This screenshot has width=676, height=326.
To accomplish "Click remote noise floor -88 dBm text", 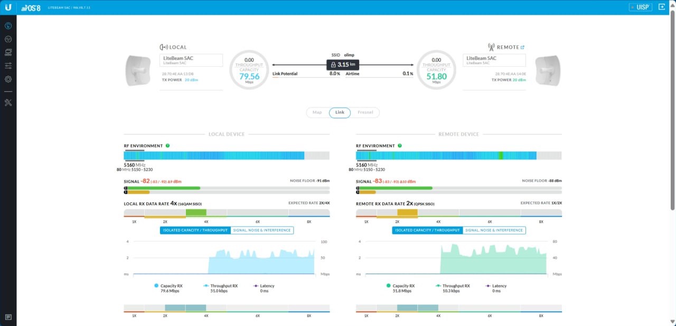I will coord(542,181).
